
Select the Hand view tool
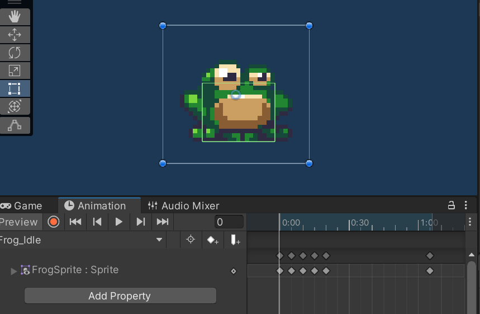pyautogui.click(x=15, y=17)
